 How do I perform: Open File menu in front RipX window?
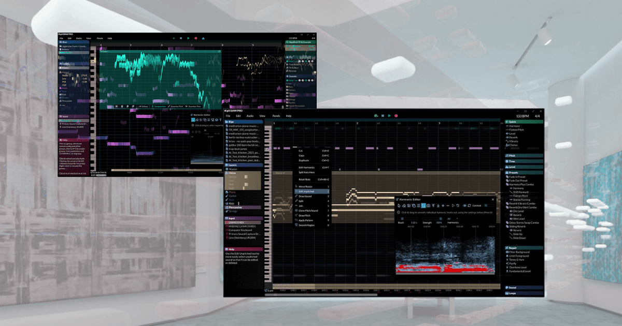pyautogui.click(x=228, y=116)
